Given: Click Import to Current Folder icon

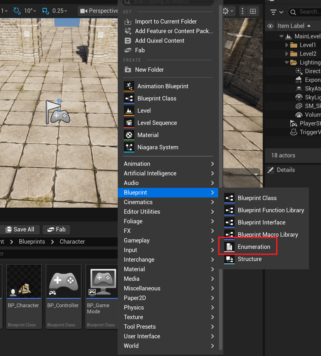Looking at the screenshot, I should (128, 21).
